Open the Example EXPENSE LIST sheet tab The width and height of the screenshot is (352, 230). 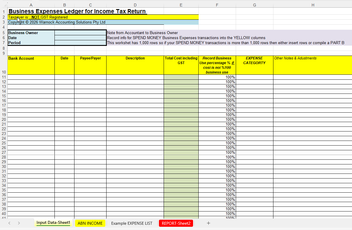click(x=132, y=223)
